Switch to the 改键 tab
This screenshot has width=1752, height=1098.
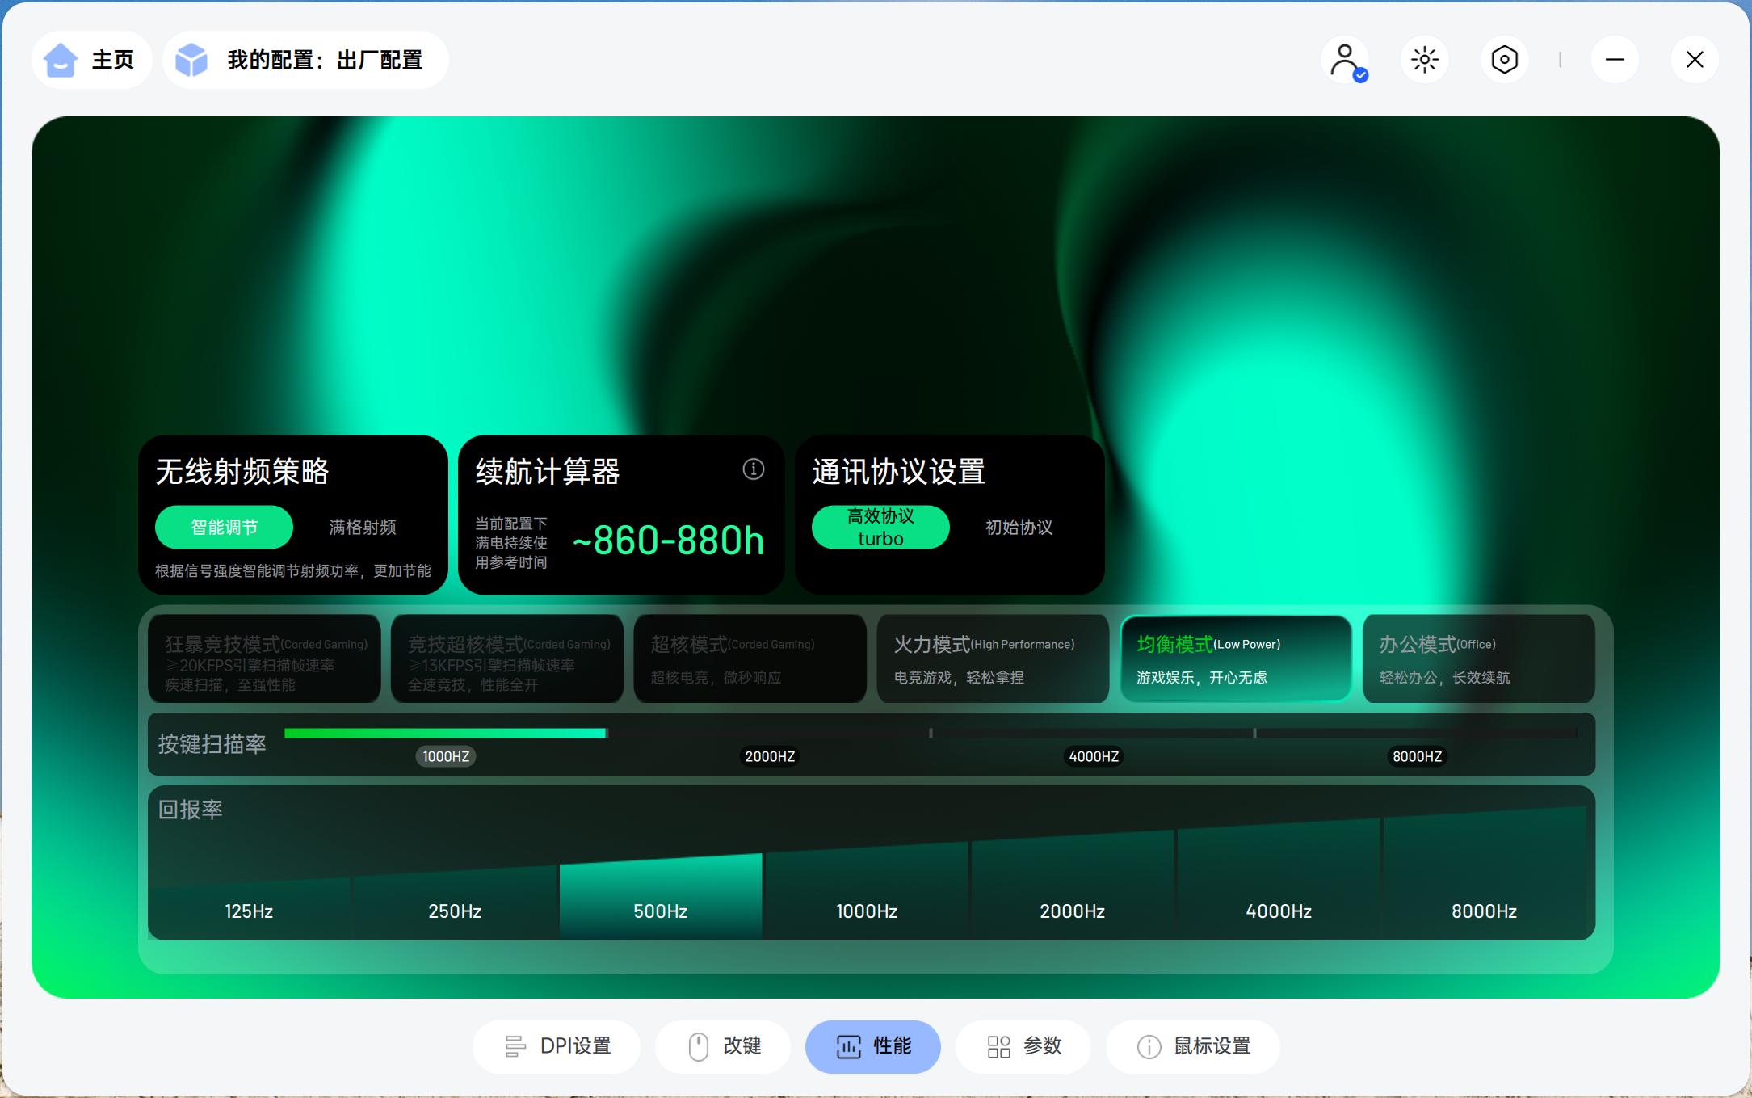tap(723, 1046)
